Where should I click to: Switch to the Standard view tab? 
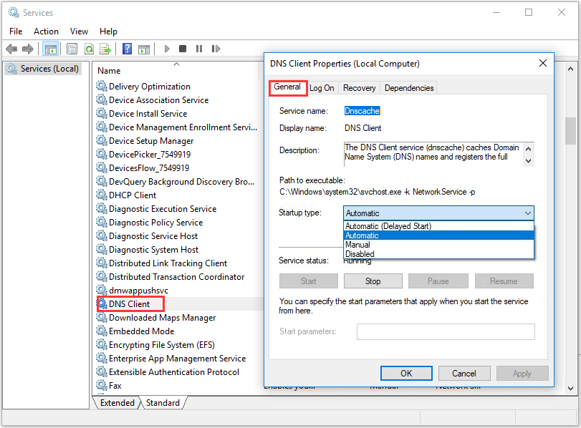[163, 403]
